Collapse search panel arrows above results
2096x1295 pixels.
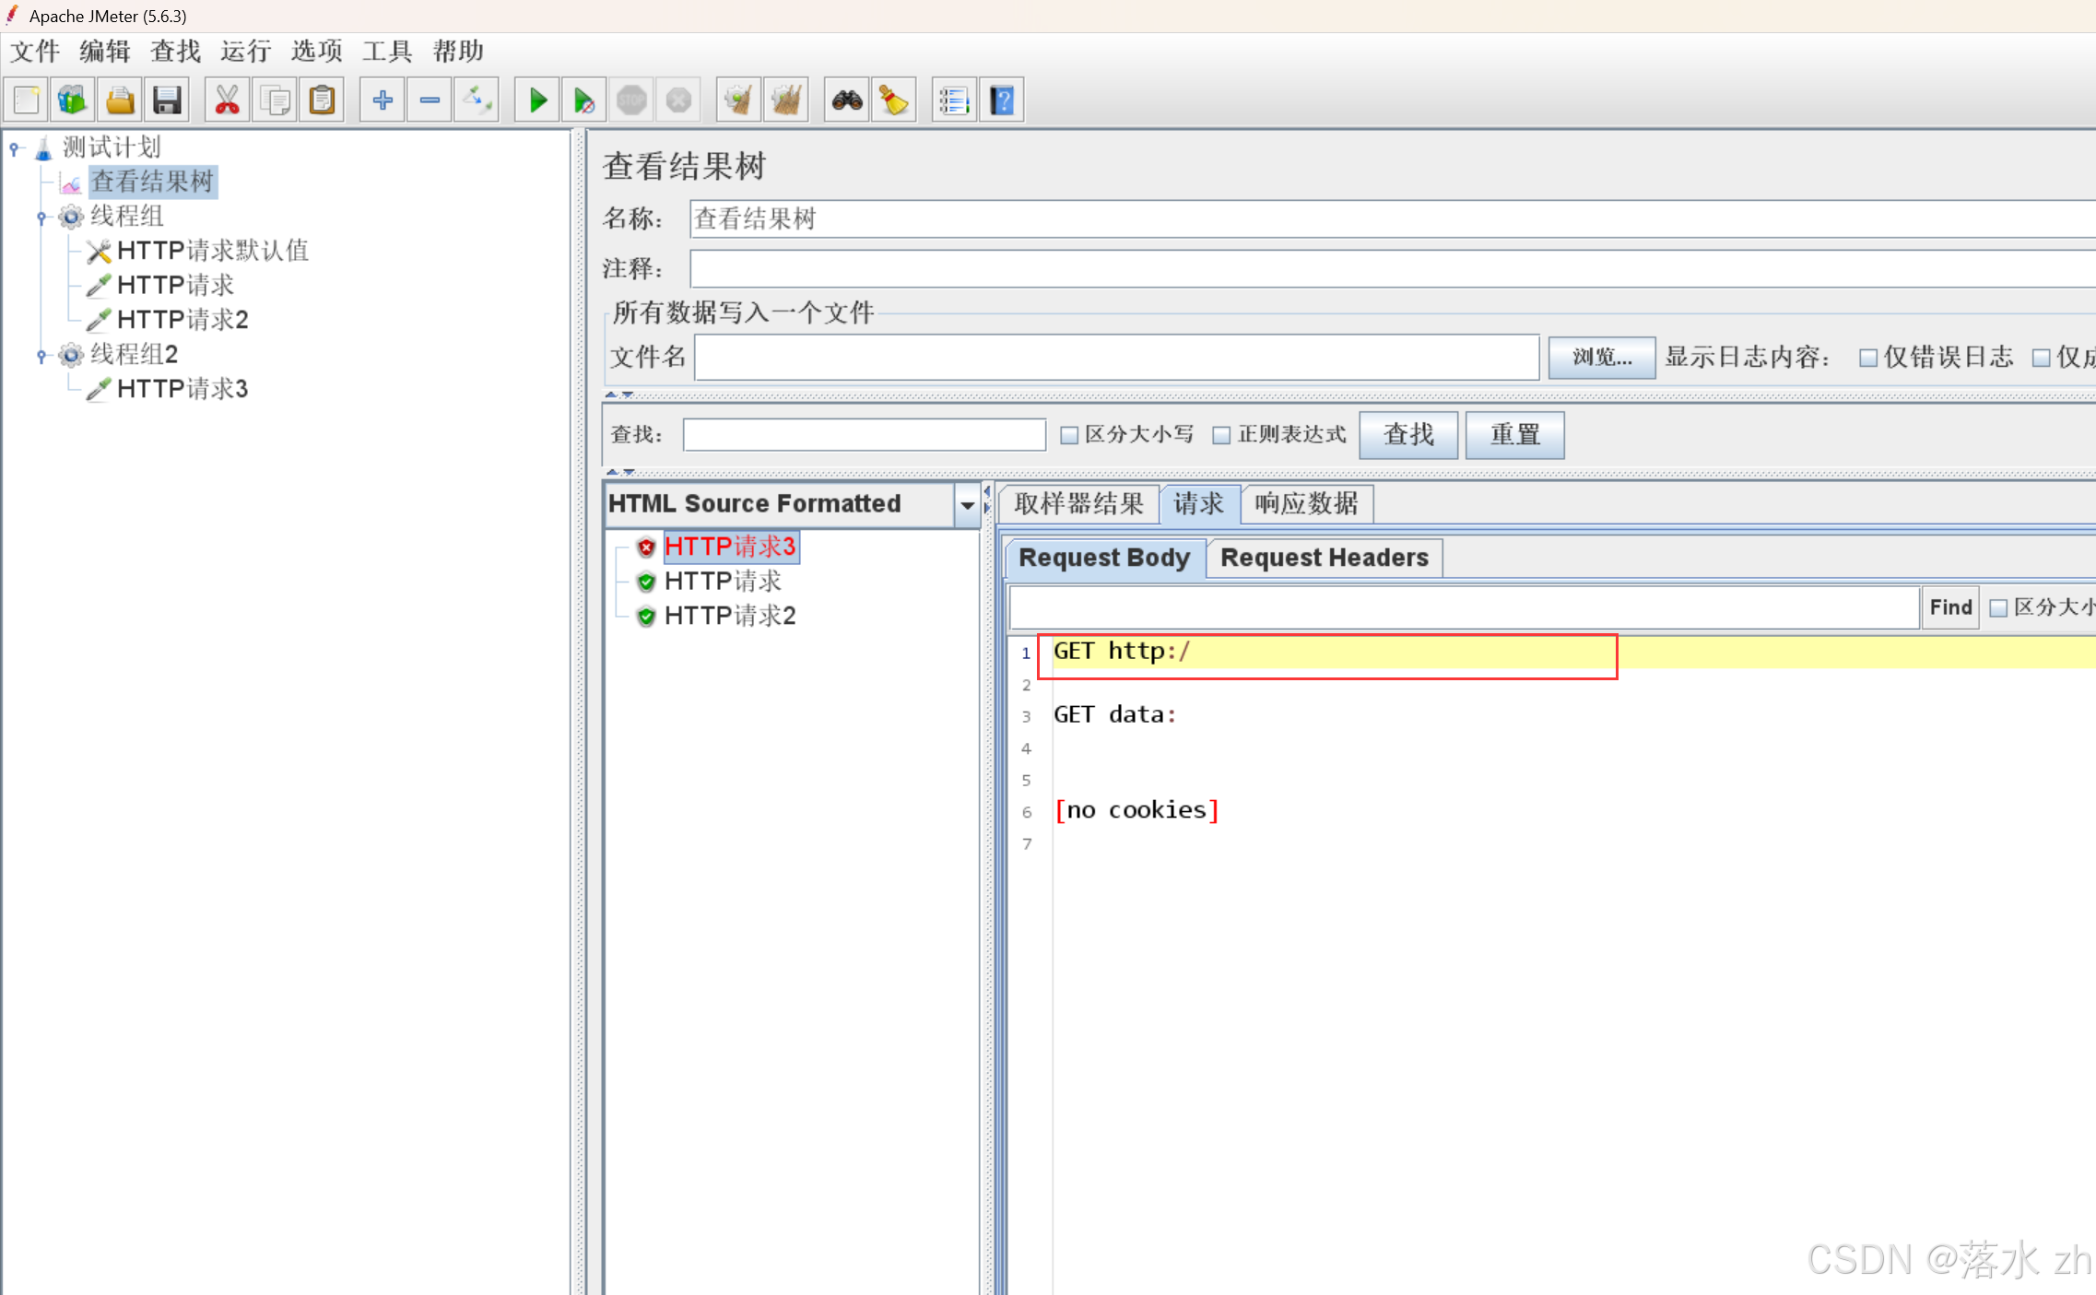pyautogui.click(x=619, y=472)
